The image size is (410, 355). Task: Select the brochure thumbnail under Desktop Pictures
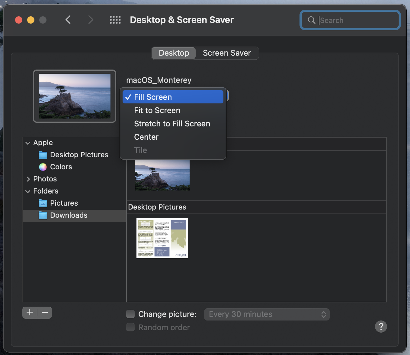[162, 238]
